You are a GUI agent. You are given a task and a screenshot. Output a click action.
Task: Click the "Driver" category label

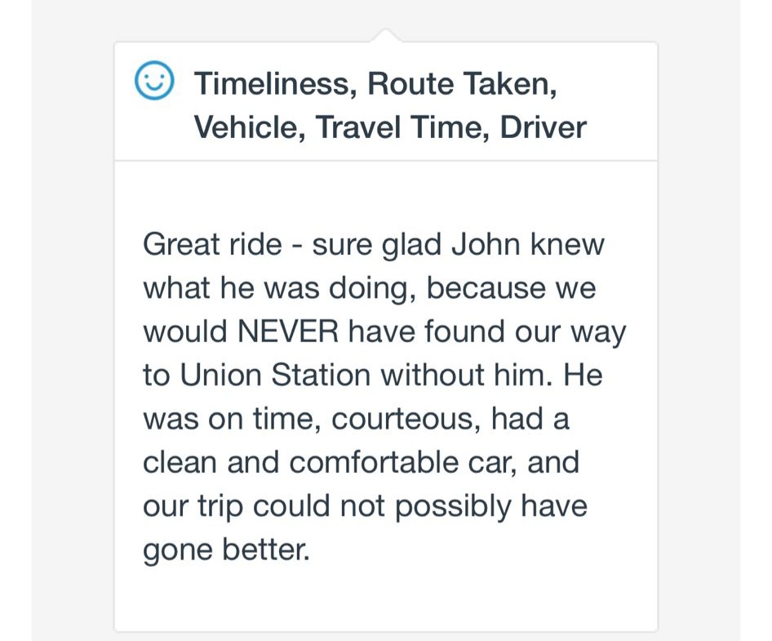[543, 127]
